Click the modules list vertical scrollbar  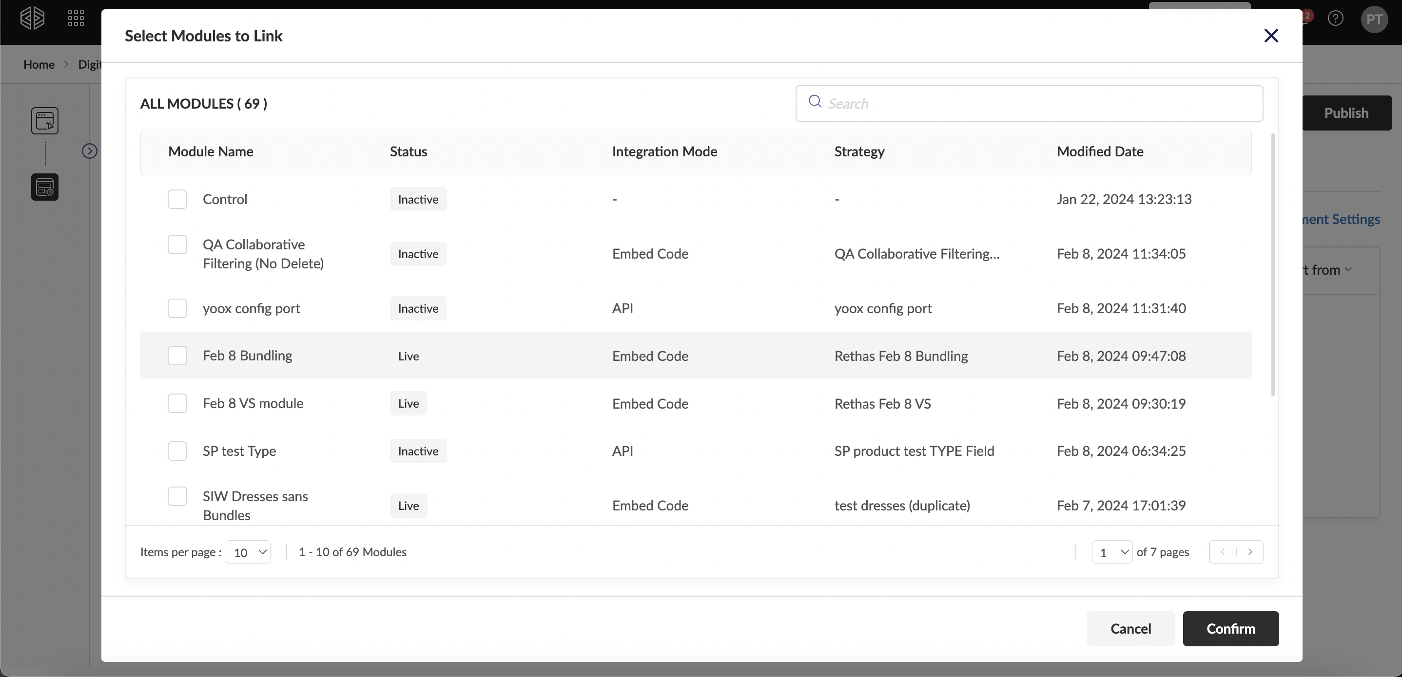(1273, 265)
